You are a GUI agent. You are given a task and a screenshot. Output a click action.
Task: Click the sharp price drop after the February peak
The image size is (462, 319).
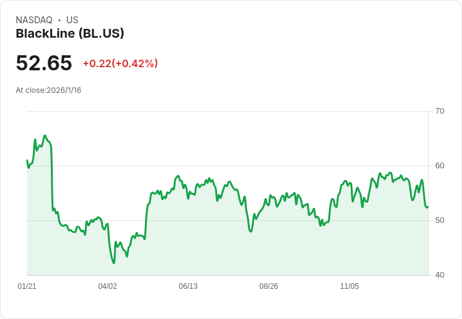pyautogui.click(x=52, y=177)
